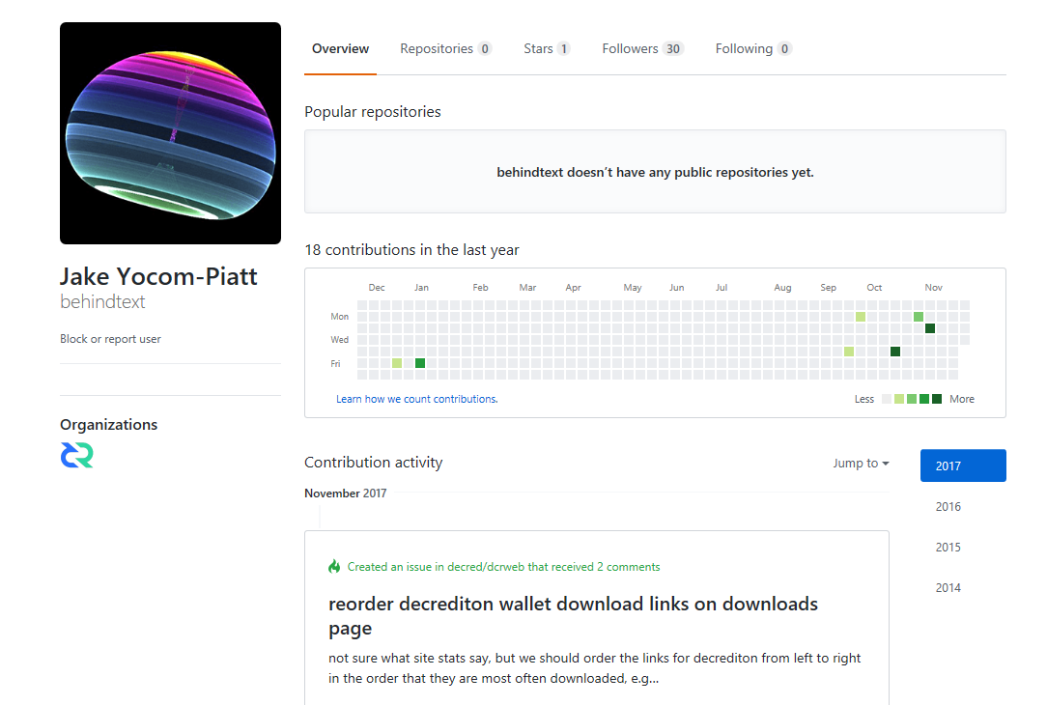Click the light green Monday October contribution square
Image resolution: width=1047 pixels, height=705 pixels.
click(x=861, y=317)
